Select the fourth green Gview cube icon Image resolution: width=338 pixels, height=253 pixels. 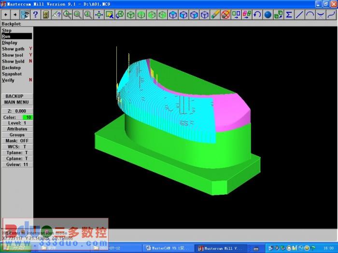tap(162, 14)
